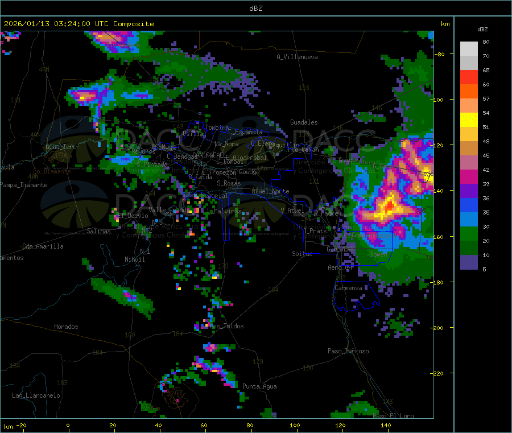Click the Salinas label
The height and width of the screenshot is (433, 512).
[98, 231]
